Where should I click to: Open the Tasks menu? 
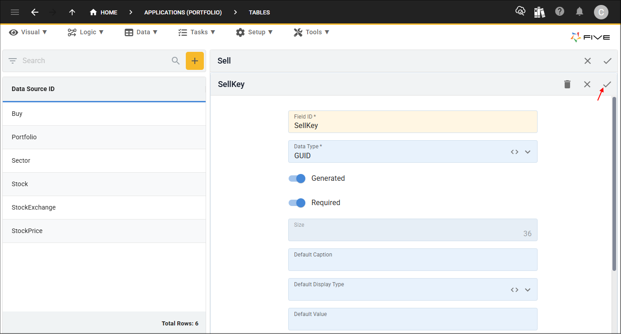coord(197,32)
